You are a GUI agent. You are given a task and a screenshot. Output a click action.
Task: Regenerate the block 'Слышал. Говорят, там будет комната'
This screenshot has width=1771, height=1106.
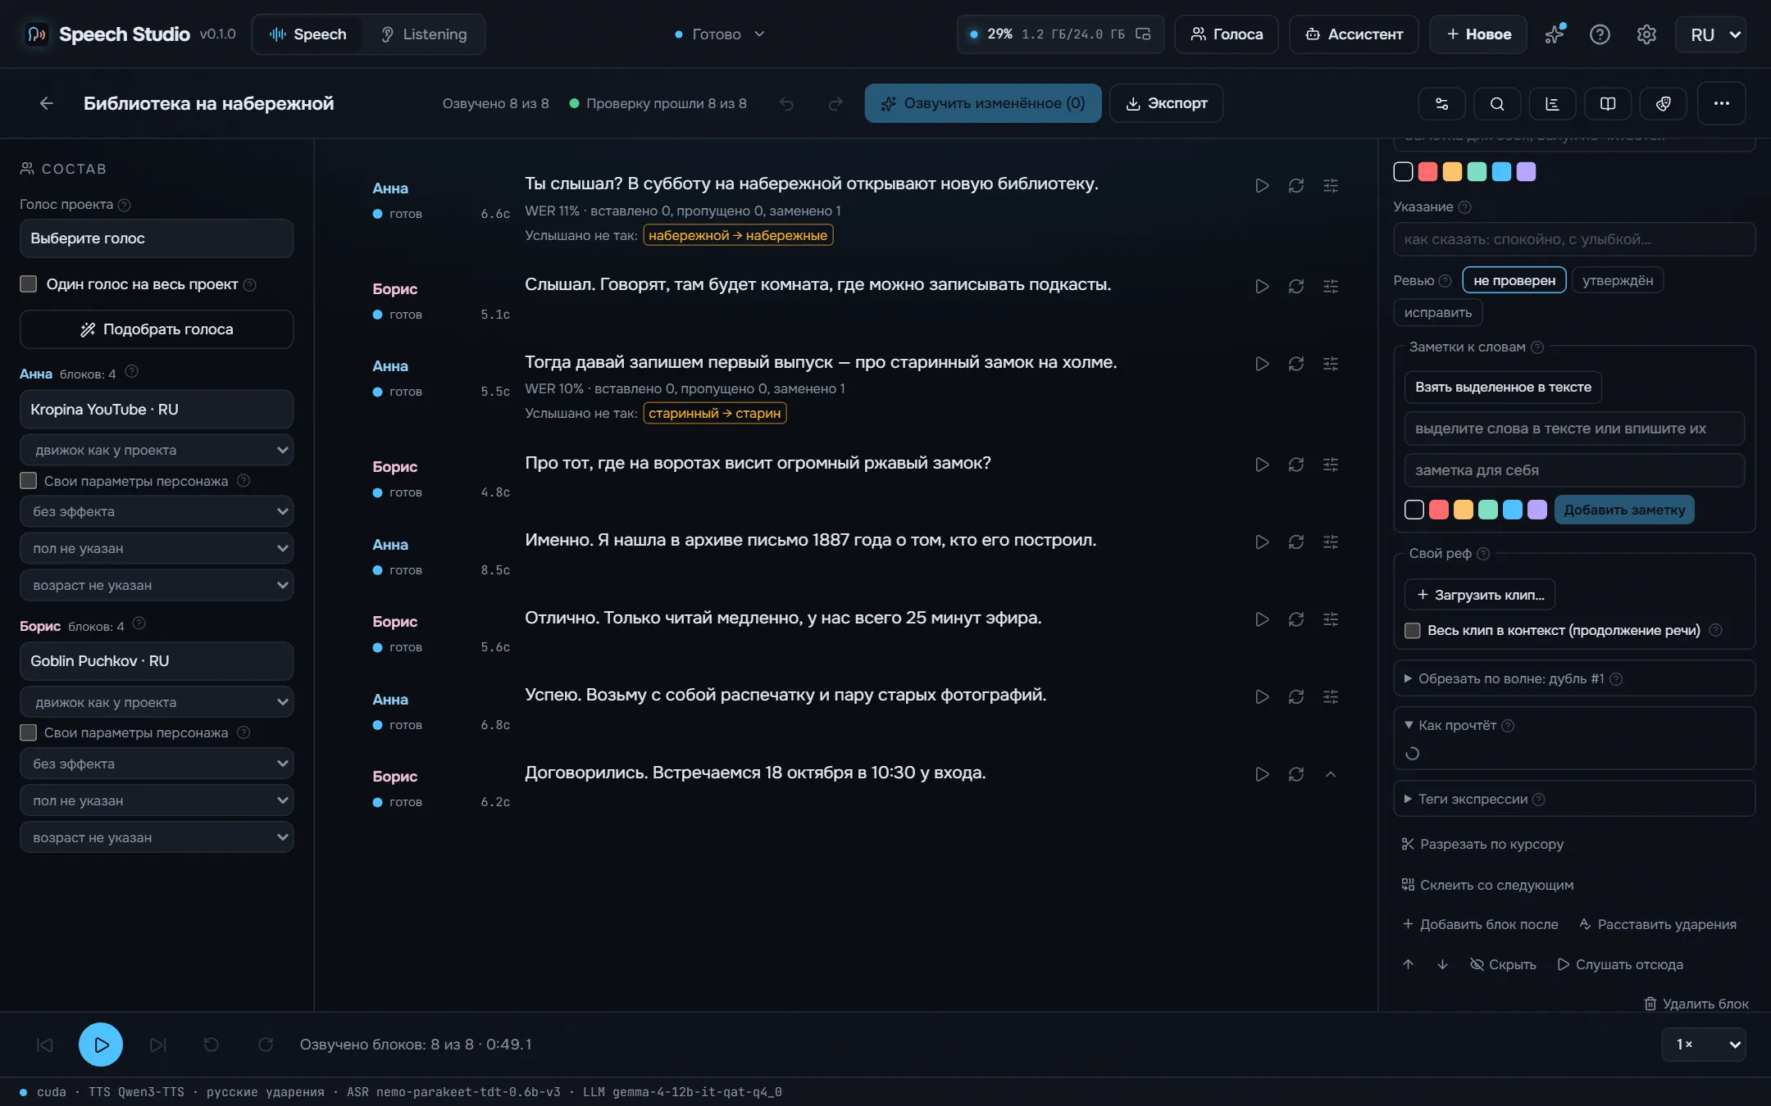[1296, 287]
